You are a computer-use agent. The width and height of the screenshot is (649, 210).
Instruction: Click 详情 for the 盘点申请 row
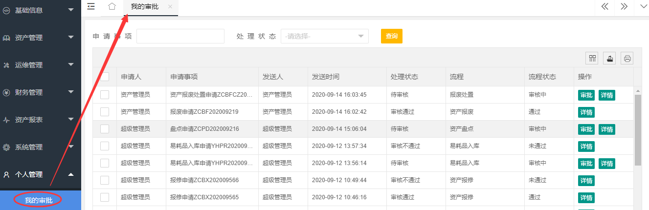tap(607, 129)
